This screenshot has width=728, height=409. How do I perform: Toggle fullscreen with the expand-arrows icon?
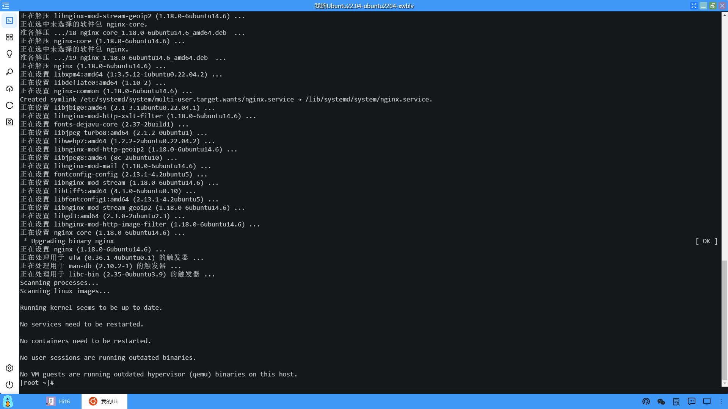coord(693,6)
